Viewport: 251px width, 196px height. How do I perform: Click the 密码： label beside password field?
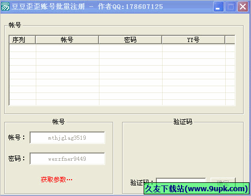pos(17,159)
